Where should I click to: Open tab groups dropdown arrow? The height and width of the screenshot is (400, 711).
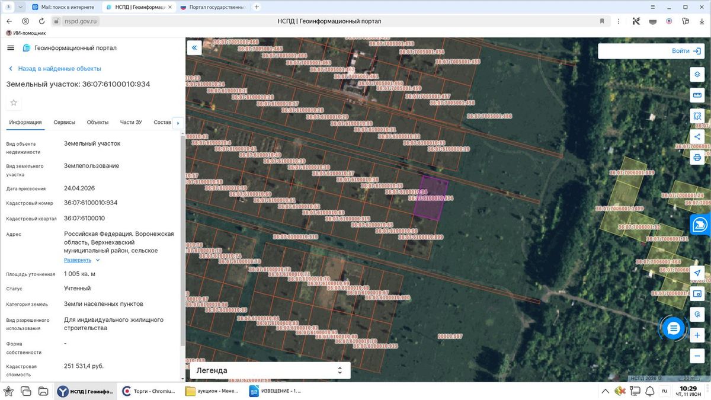click(x=21, y=7)
